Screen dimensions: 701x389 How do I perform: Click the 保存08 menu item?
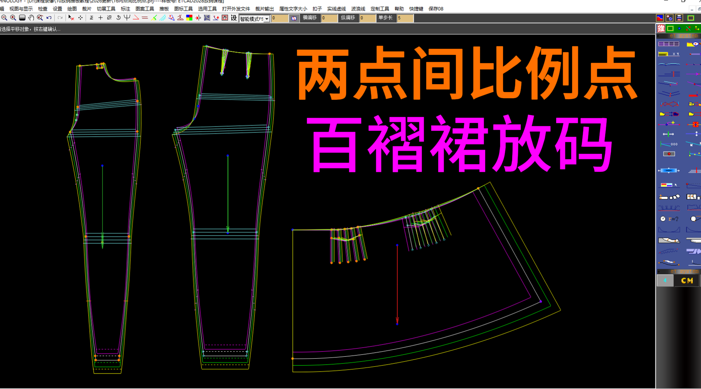[x=436, y=9]
